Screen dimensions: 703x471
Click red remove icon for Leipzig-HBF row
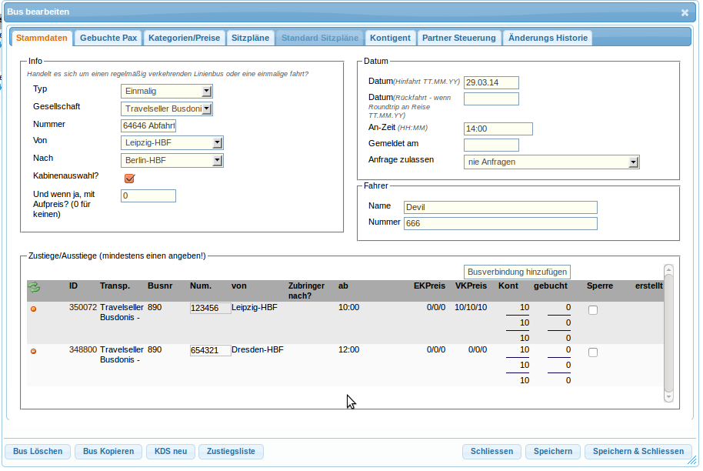pos(33,309)
